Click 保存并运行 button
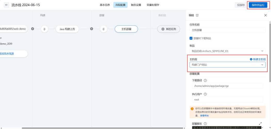Image resolution: width=271 pixels, height=129 pixels. coord(258,5)
